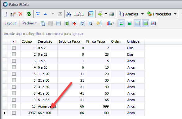Viewport: 182px width, 119px height.
Task: Tick the checkbox for row '66 a 100'
Action: (14, 113)
